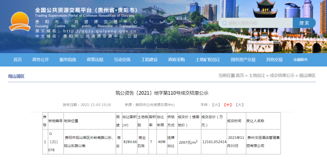
Task: Open the 政务公开 menu item
Action: click(41, 60)
